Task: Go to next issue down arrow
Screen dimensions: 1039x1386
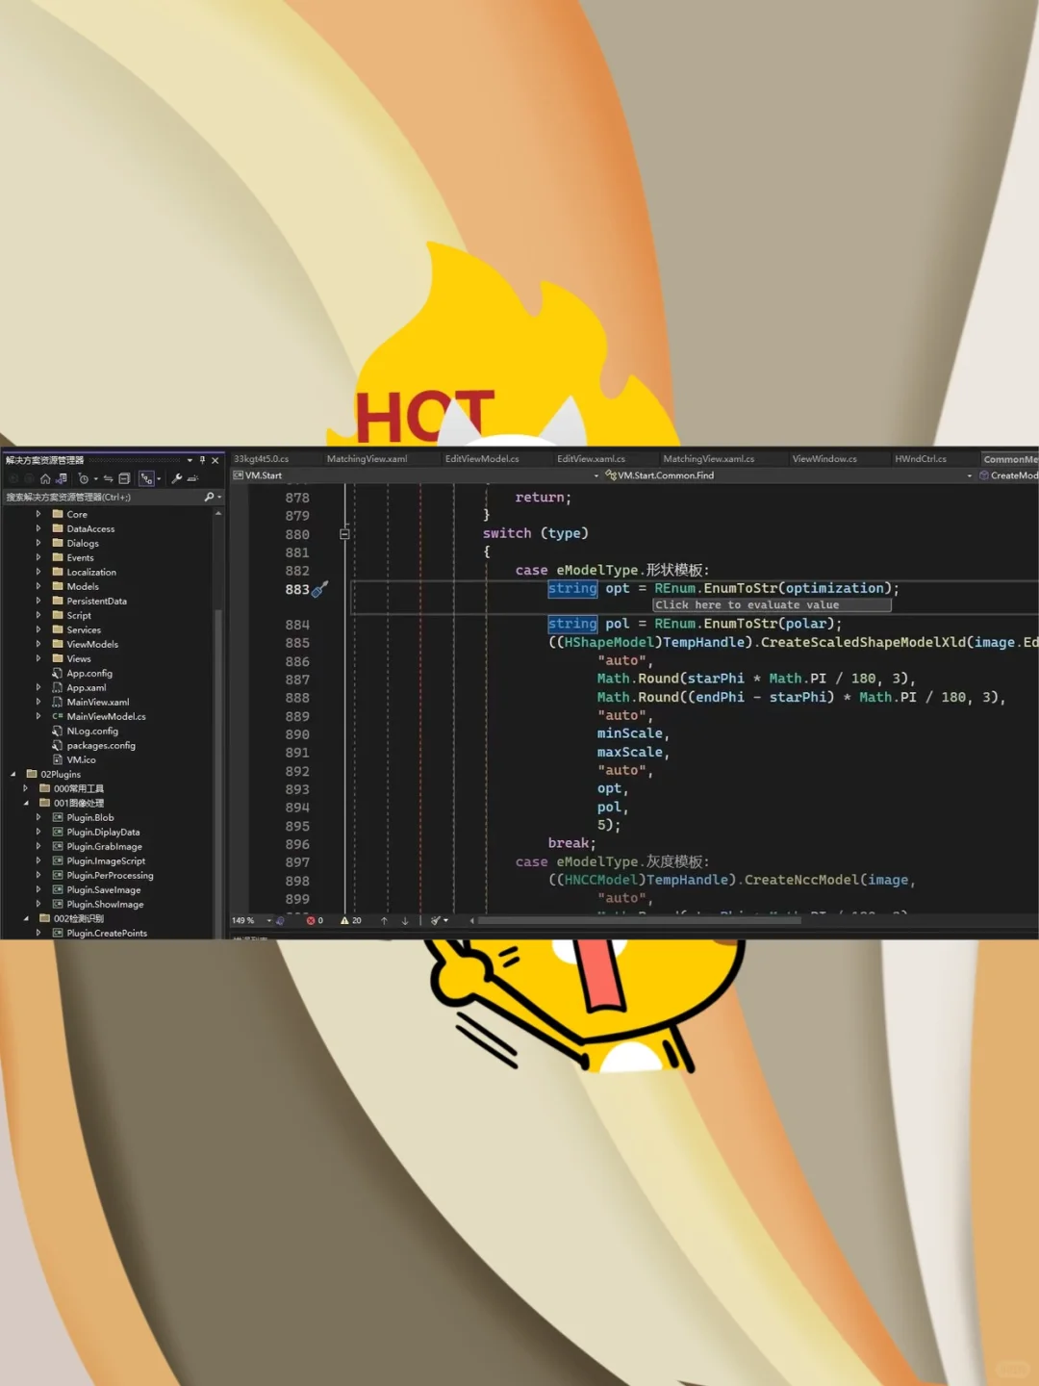Action: [x=405, y=921]
